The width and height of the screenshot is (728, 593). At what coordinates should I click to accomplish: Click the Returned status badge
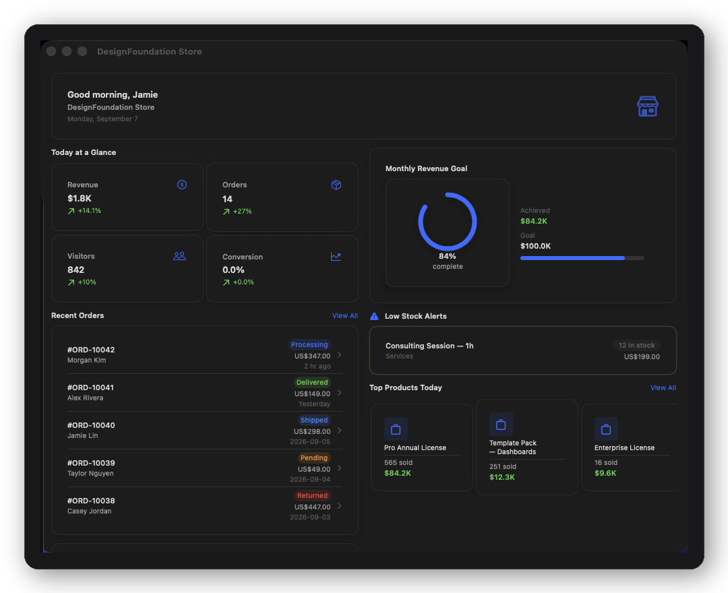click(x=312, y=495)
